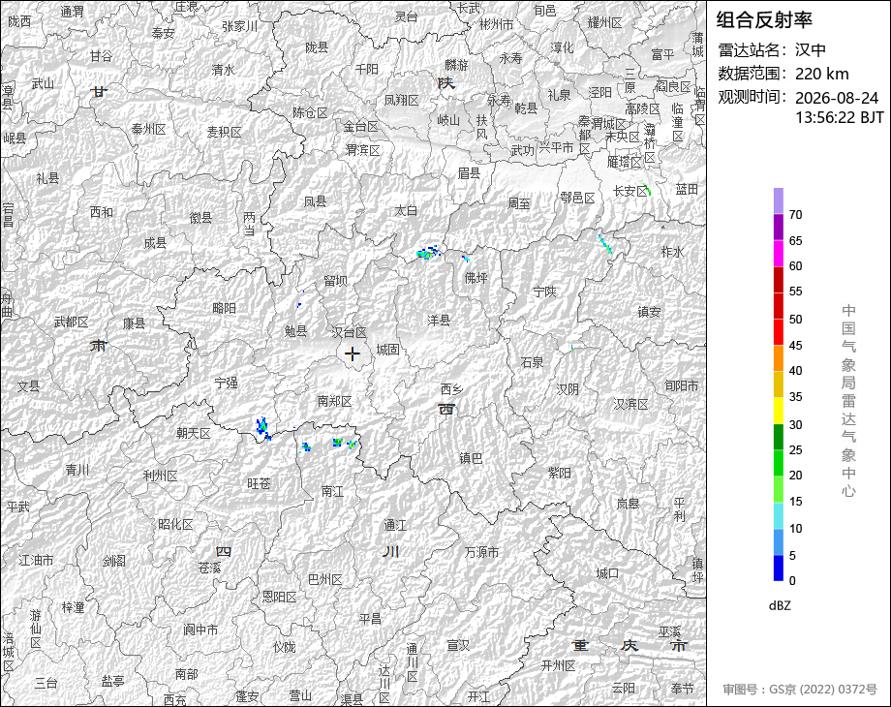
Task: Click the radar station cross marker
Action: point(353,354)
